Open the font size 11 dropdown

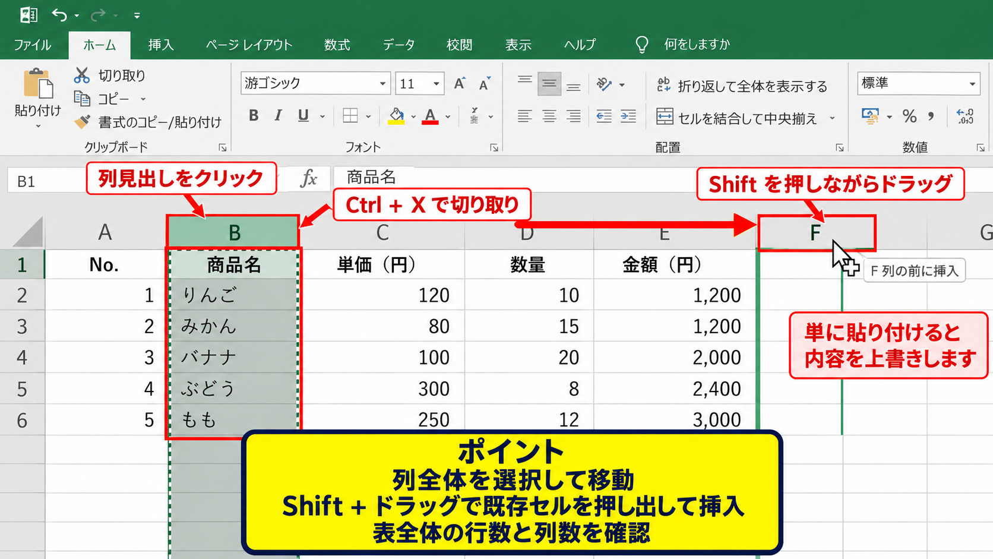click(437, 84)
